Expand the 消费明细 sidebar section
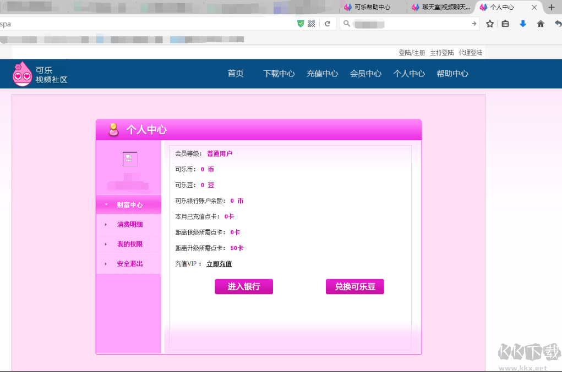This screenshot has height=372, width=562. point(128,224)
